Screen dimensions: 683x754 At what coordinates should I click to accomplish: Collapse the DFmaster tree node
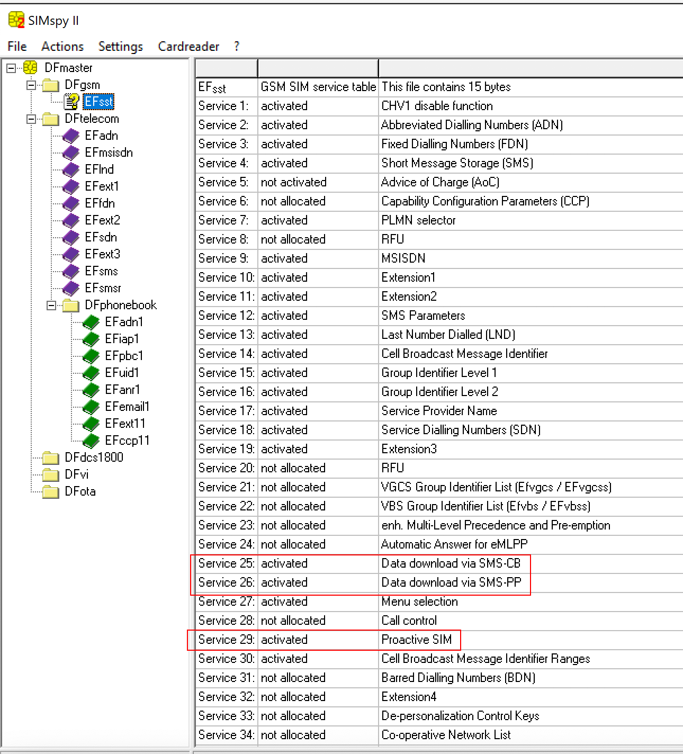tap(11, 68)
